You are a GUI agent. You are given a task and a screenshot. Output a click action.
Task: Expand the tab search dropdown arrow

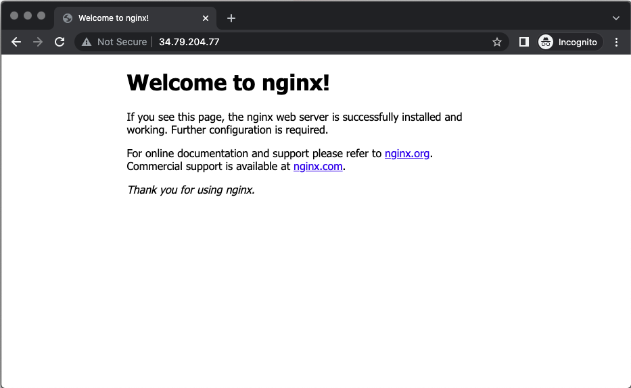[x=615, y=18]
